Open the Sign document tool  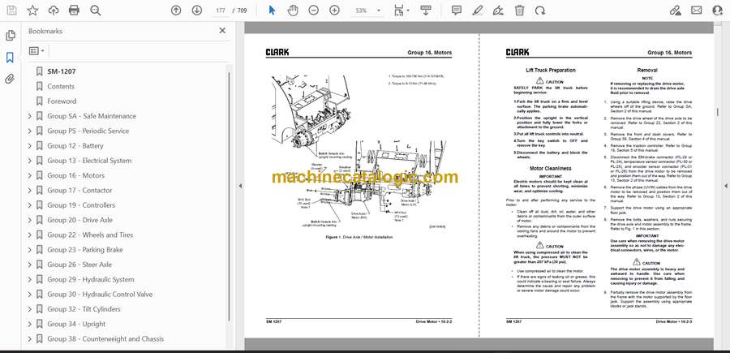pos(499,11)
